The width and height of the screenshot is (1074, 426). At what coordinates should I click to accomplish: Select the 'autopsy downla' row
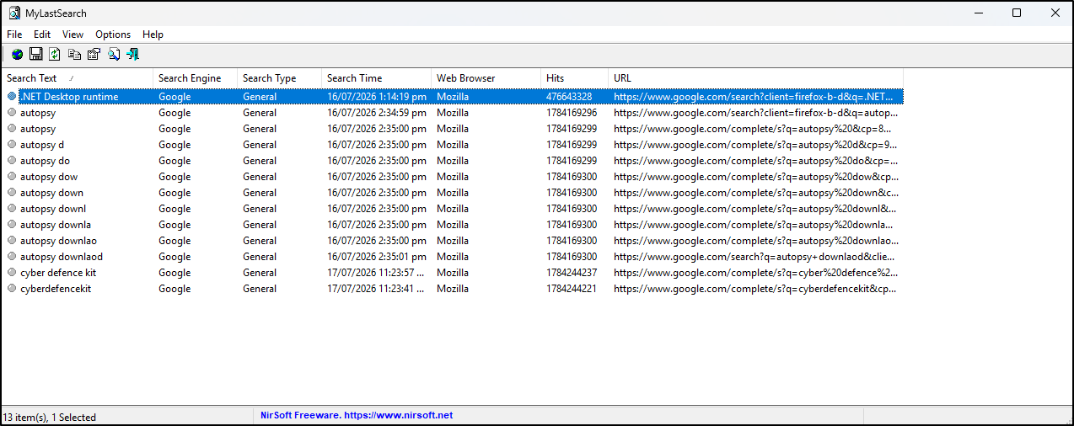tap(453, 225)
